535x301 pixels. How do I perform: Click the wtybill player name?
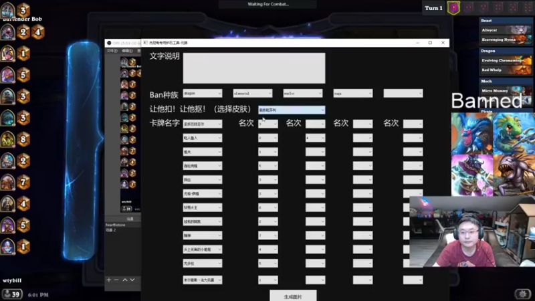pos(12,280)
